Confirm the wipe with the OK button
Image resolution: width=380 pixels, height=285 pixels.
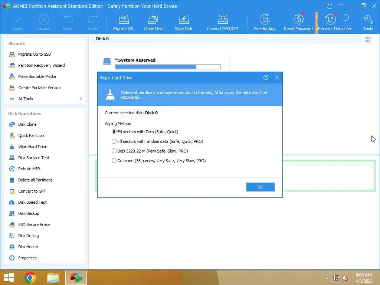[x=260, y=187]
